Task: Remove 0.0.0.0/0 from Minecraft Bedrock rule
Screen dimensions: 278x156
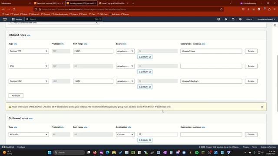Action: 150,87
